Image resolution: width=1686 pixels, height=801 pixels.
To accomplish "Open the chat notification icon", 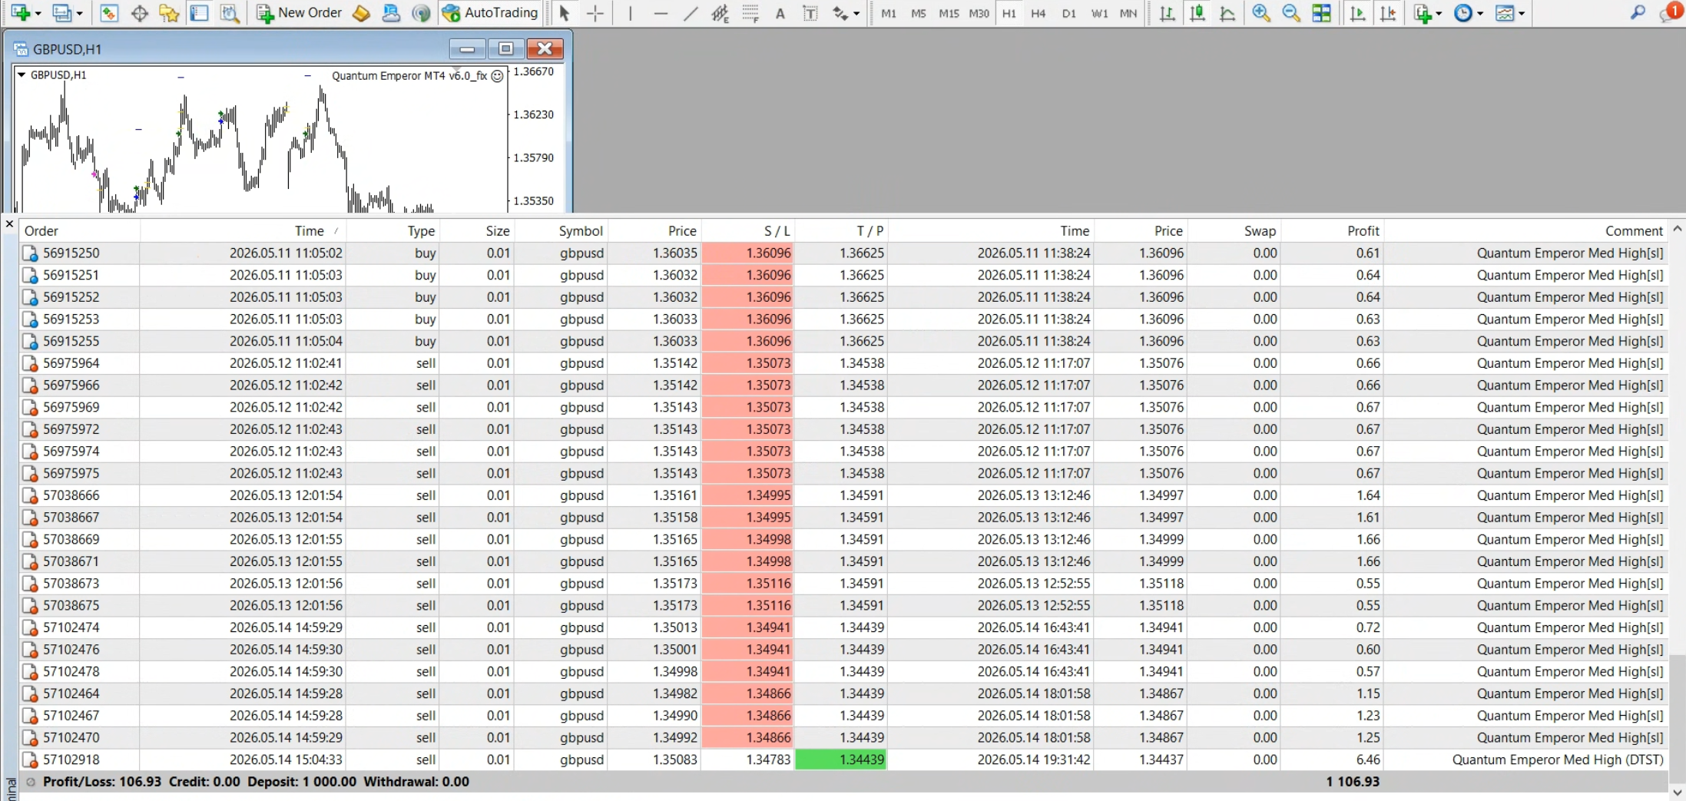I will click(x=1670, y=12).
